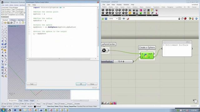Click New file icon in Rhino Standard toolbar
The image size is (200, 112).
tap(2, 23)
